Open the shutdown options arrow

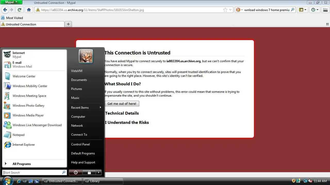[x=99, y=172]
